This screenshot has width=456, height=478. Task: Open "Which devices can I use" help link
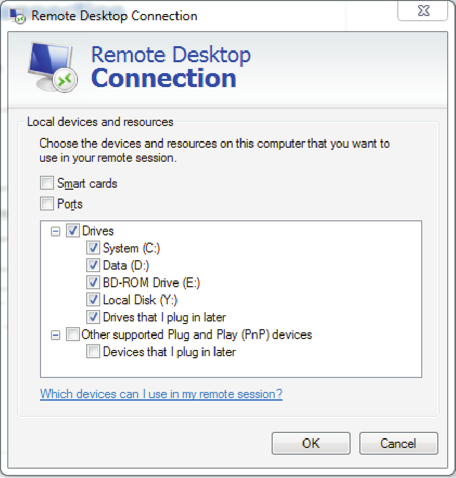tap(161, 394)
